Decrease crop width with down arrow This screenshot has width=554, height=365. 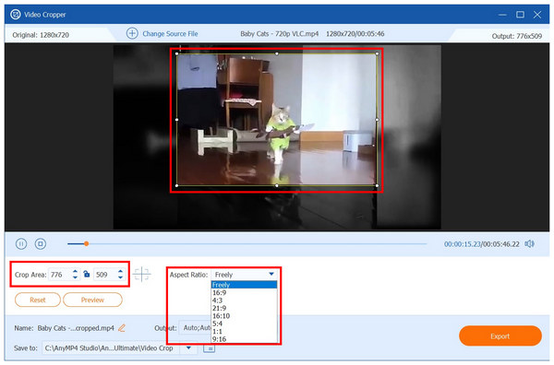point(75,277)
